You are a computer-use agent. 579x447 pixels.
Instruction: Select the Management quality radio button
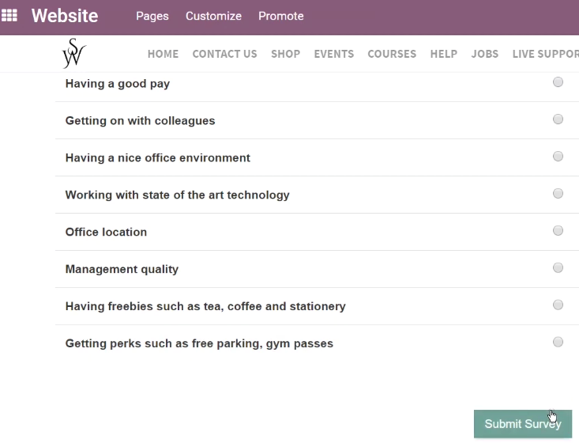[x=558, y=267]
